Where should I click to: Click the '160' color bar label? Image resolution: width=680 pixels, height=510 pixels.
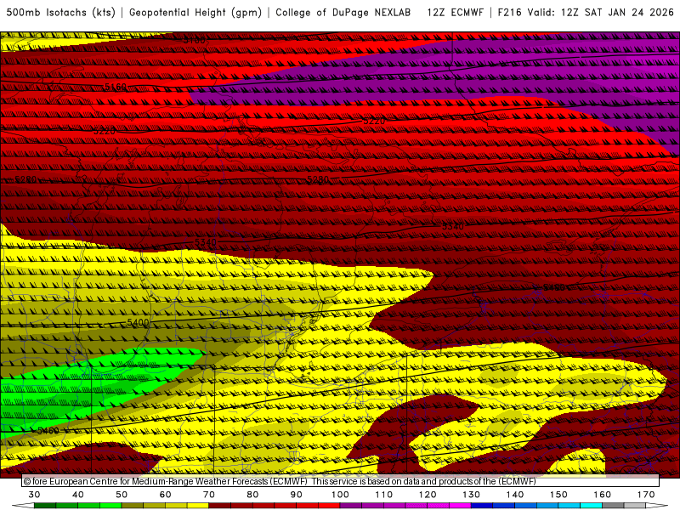click(603, 495)
